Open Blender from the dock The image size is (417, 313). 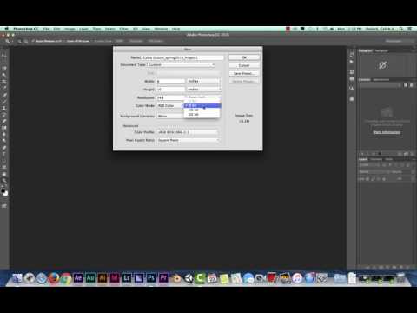(175, 278)
